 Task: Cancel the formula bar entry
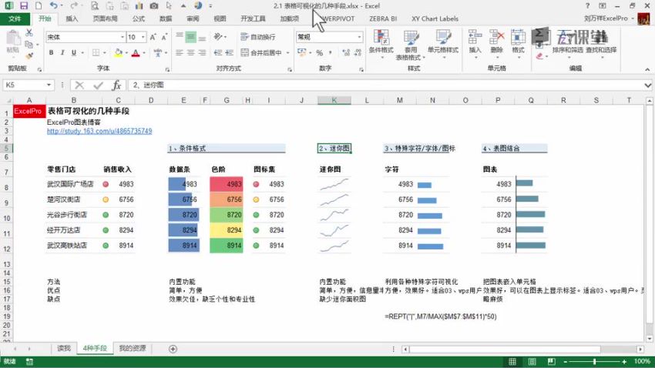pos(79,85)
